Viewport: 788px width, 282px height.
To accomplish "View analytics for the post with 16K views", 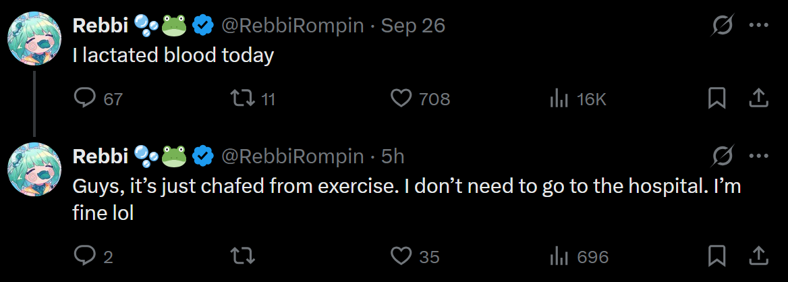I will [x=559, y=99].
